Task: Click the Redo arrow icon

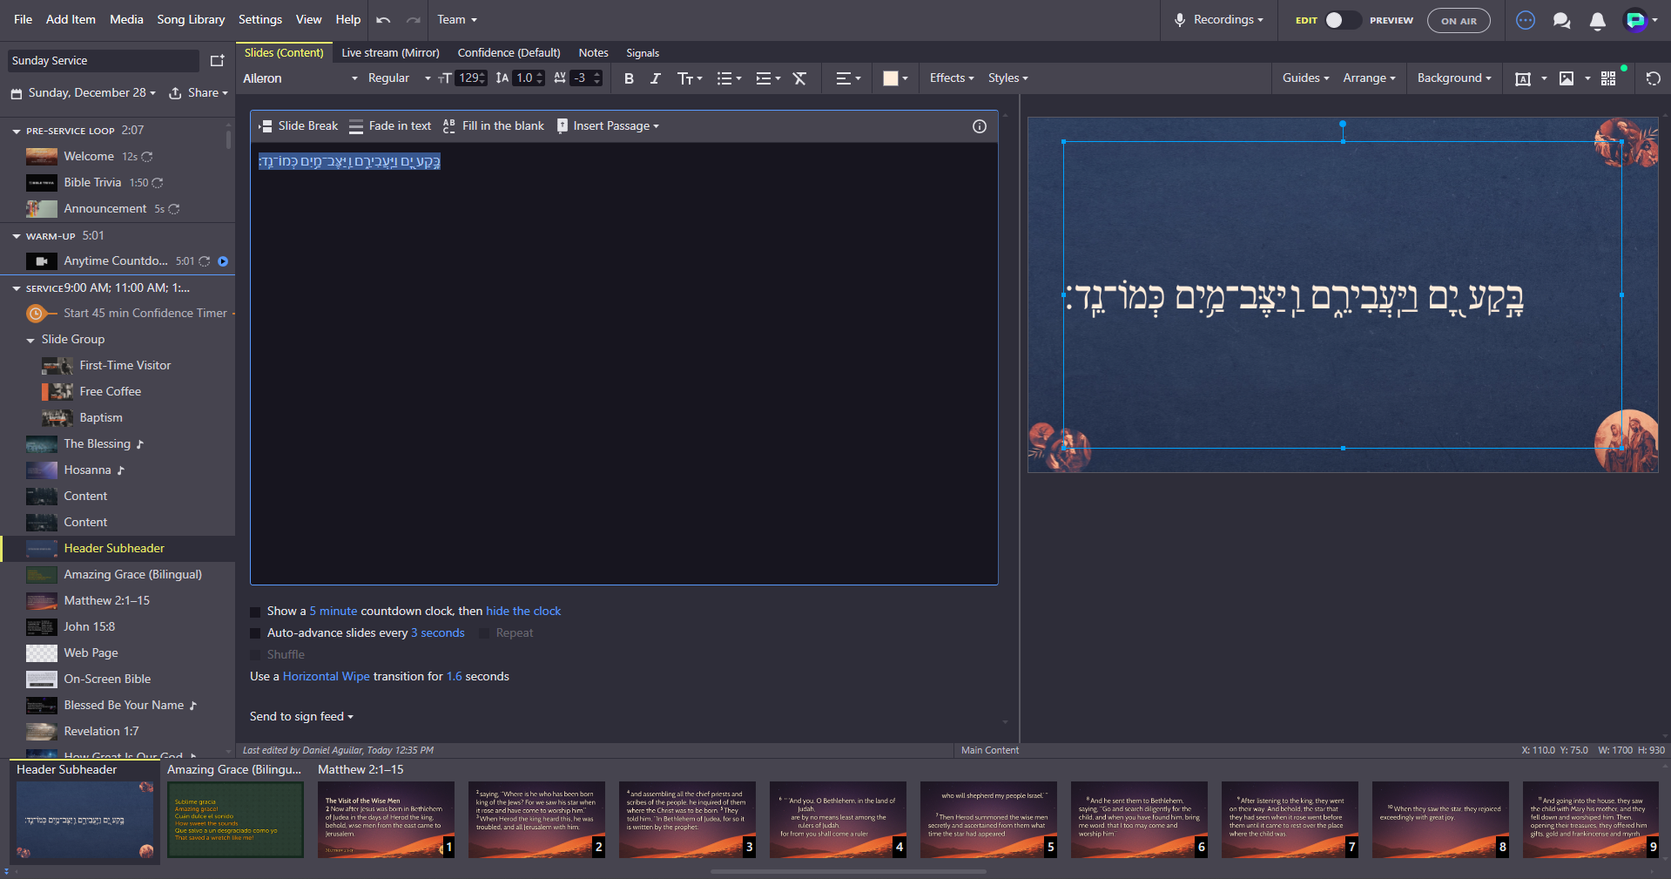Action: [414, 20]
